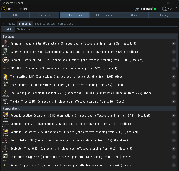Screen dimensions: 179x171
Task: Click the standings list scrollbar
Action: (177, 51)
